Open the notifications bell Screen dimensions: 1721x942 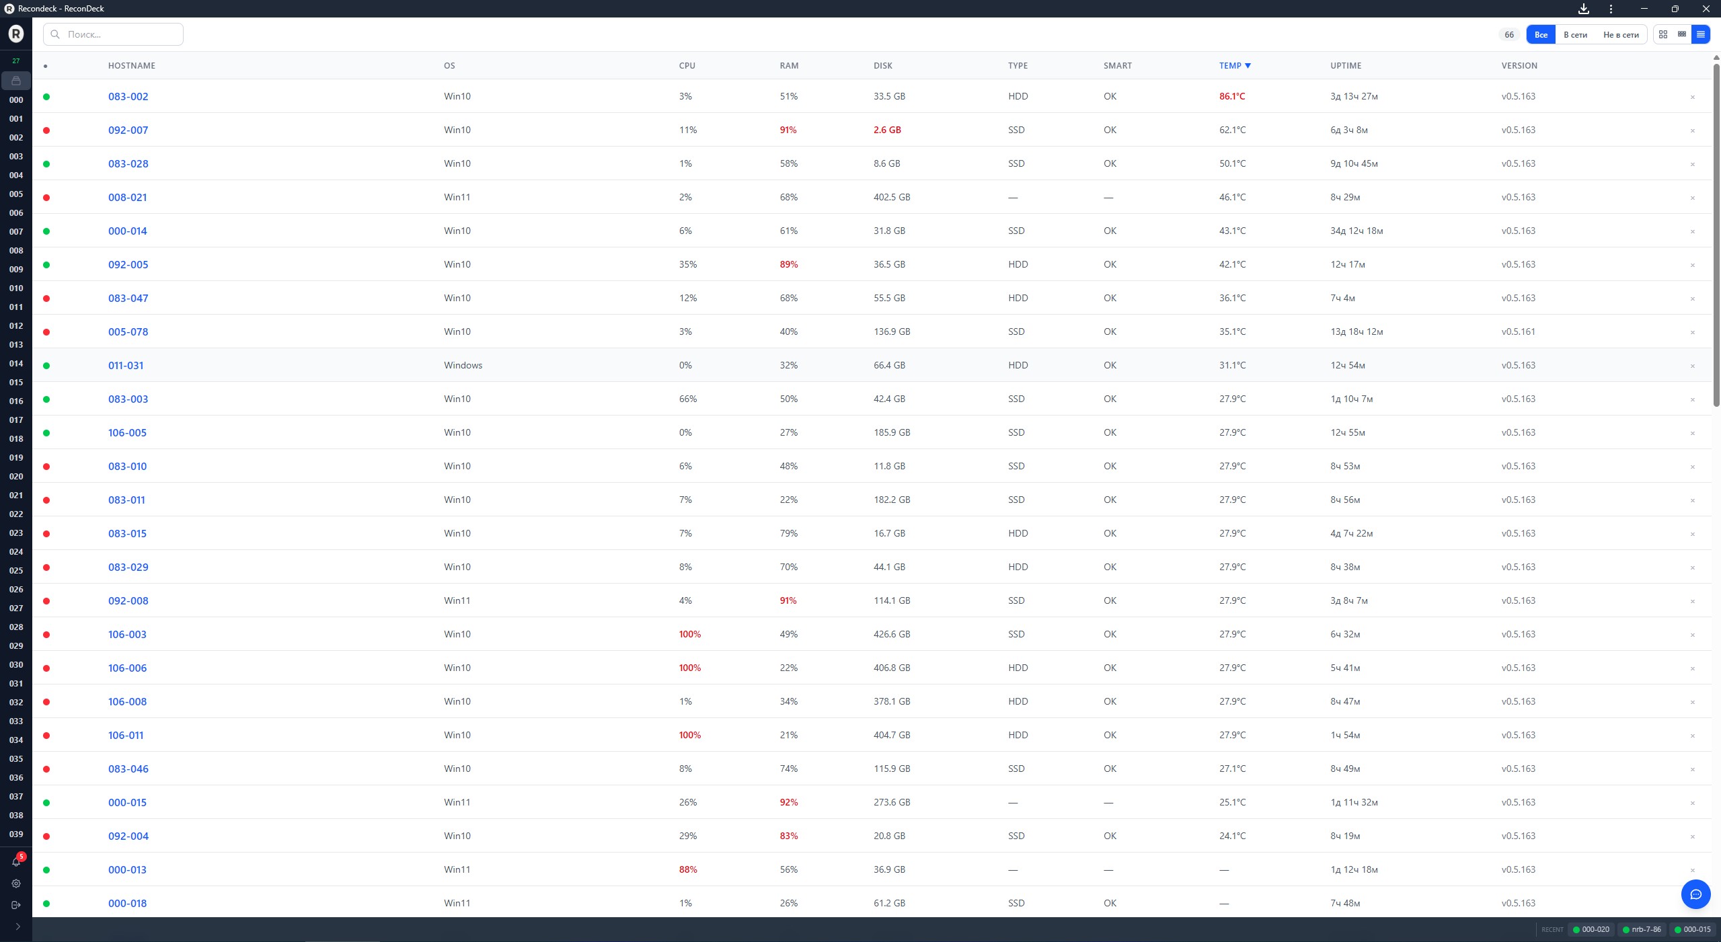coord(15,863)
